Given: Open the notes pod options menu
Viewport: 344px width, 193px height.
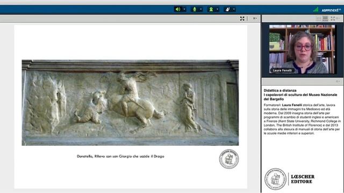Looking at the screenshot, I should (x=339, y=81).
